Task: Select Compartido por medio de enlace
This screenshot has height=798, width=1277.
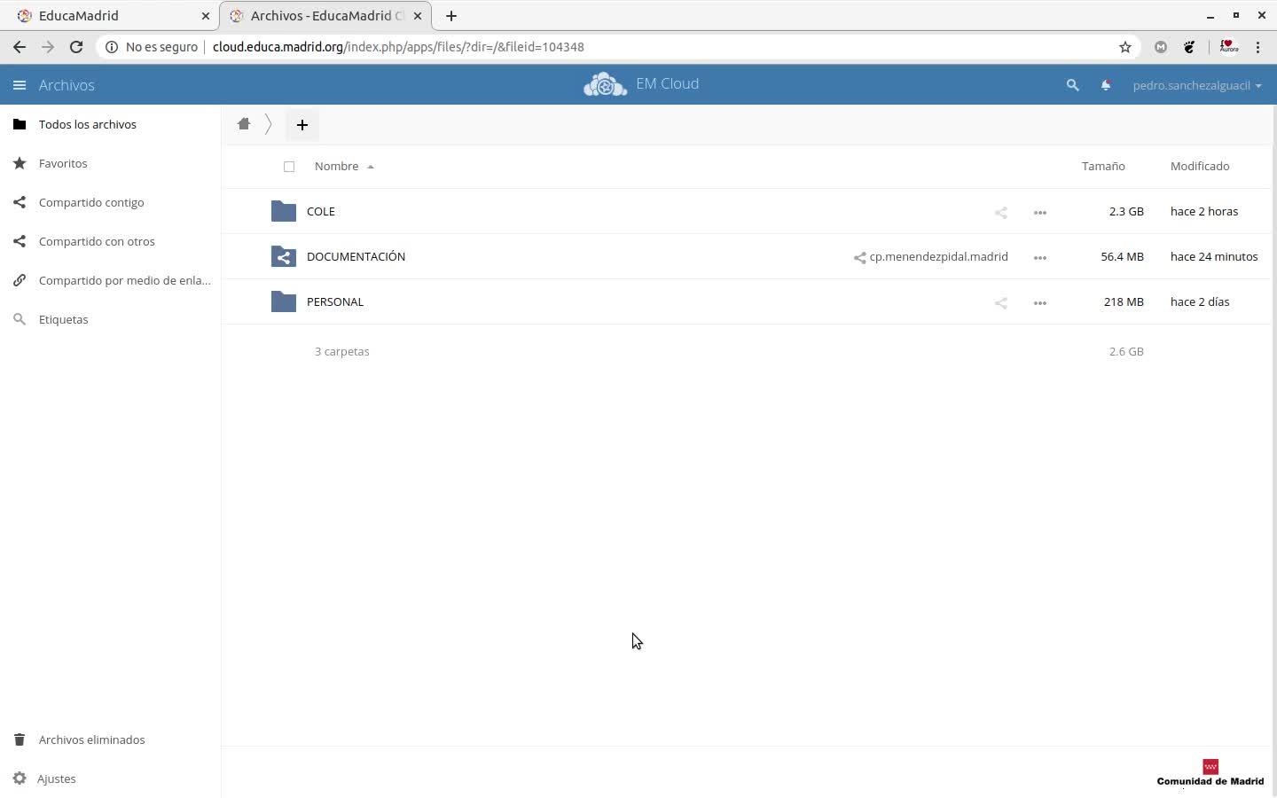Action: [110, 280]
